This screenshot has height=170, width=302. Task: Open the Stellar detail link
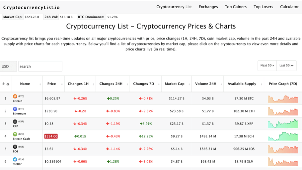(x=17, y=164)
